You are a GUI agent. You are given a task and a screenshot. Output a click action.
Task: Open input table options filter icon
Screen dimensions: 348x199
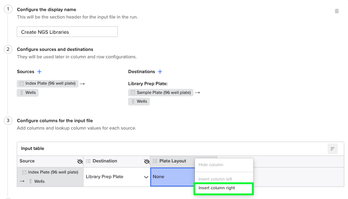click(x=333, y=149)
